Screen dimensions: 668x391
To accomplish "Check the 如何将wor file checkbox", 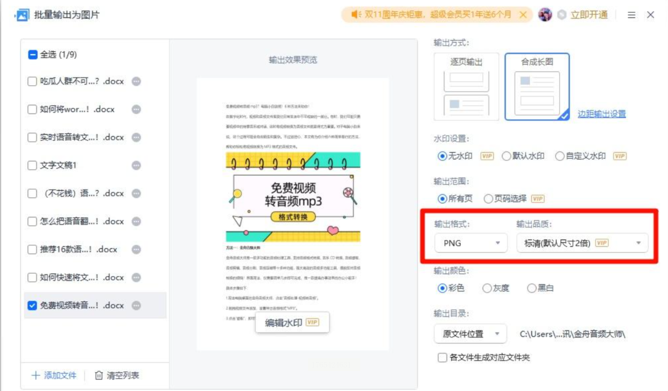I will tap(32, 109).
